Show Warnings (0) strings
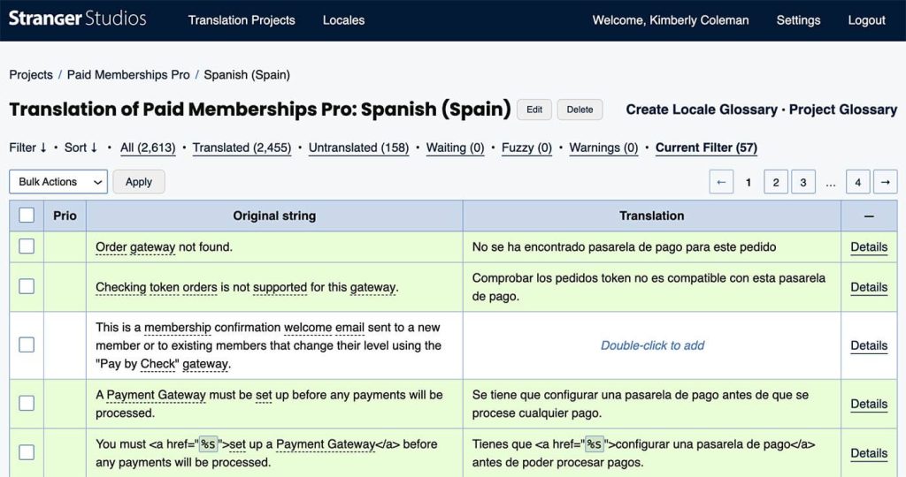Screen dimensions: 906x477 [x=603, y=148]
